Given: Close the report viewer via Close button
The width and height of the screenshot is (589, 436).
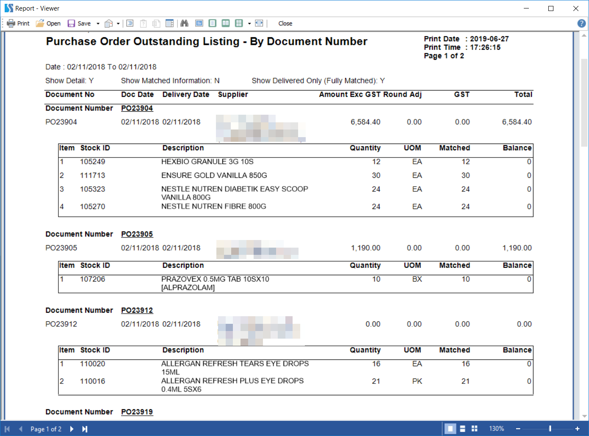Looking at the screenshot, I should 285,23.
